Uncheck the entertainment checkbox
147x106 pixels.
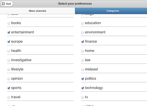coord(9,33)
